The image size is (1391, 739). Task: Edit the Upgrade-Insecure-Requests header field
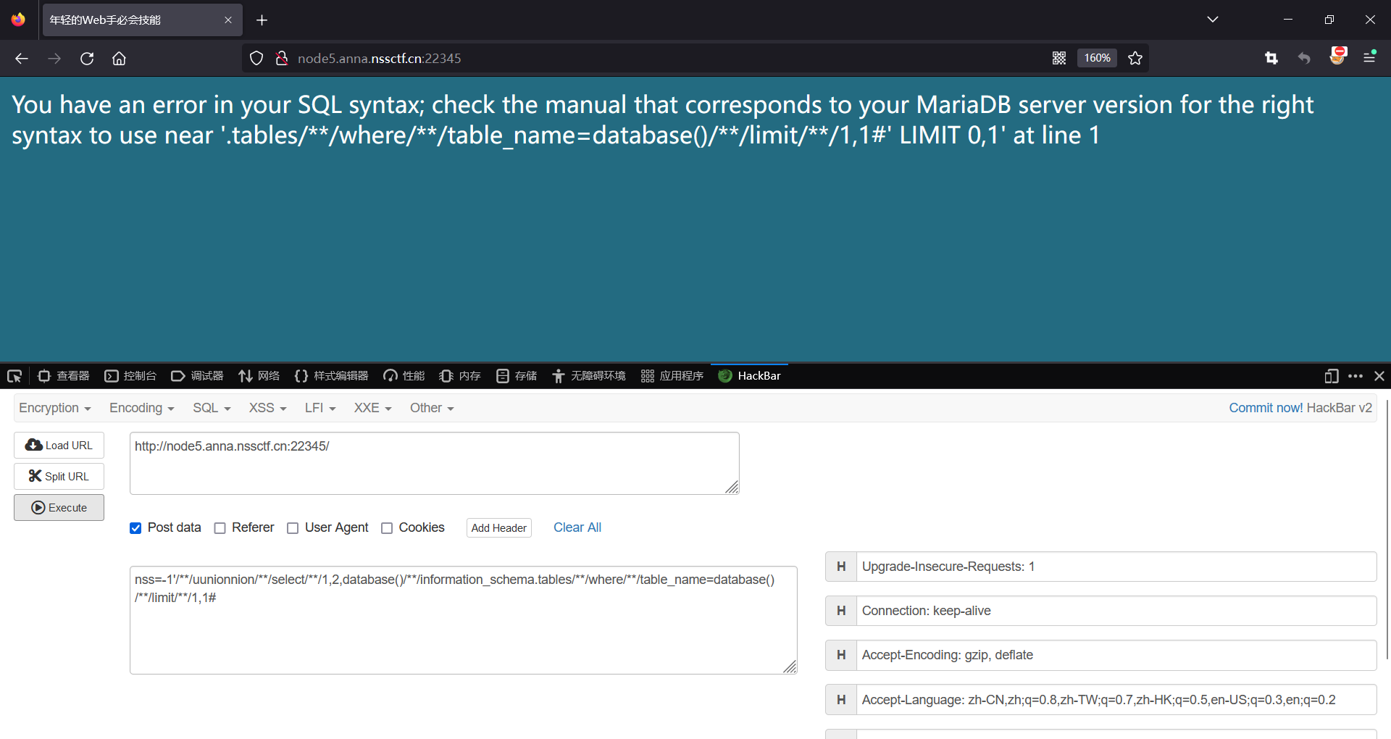click(x=1116, y=567)
